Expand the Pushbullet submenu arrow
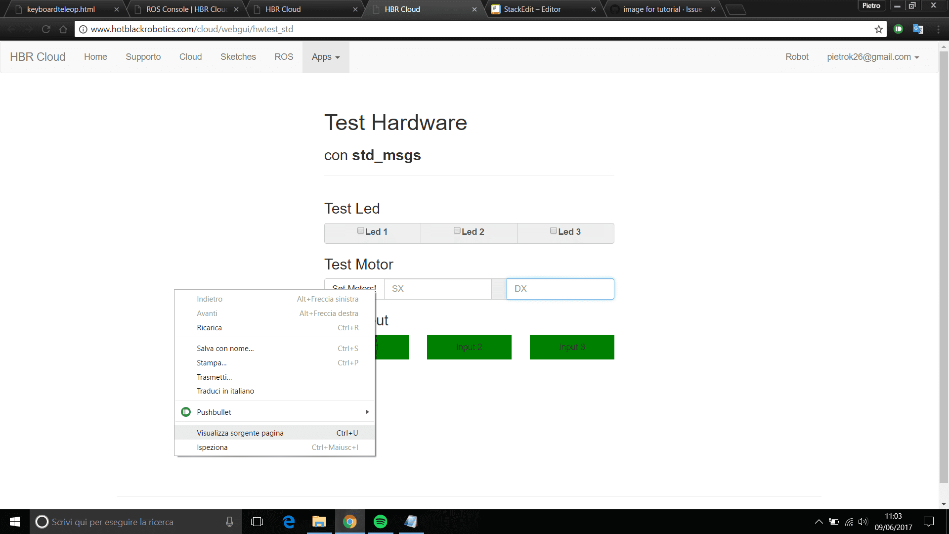Image resolution: width=949 pixels, height=534 pixels. [367, 412]
